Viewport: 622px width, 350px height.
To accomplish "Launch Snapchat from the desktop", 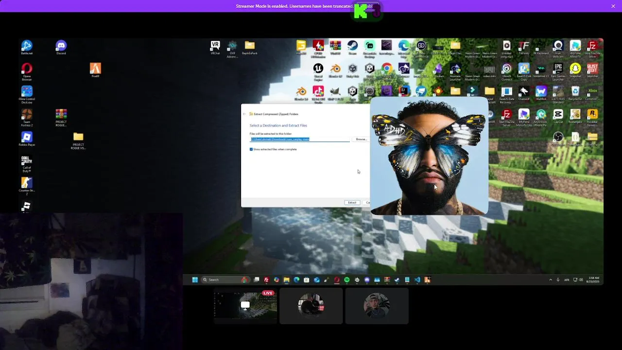I will (x=575, y=70).
